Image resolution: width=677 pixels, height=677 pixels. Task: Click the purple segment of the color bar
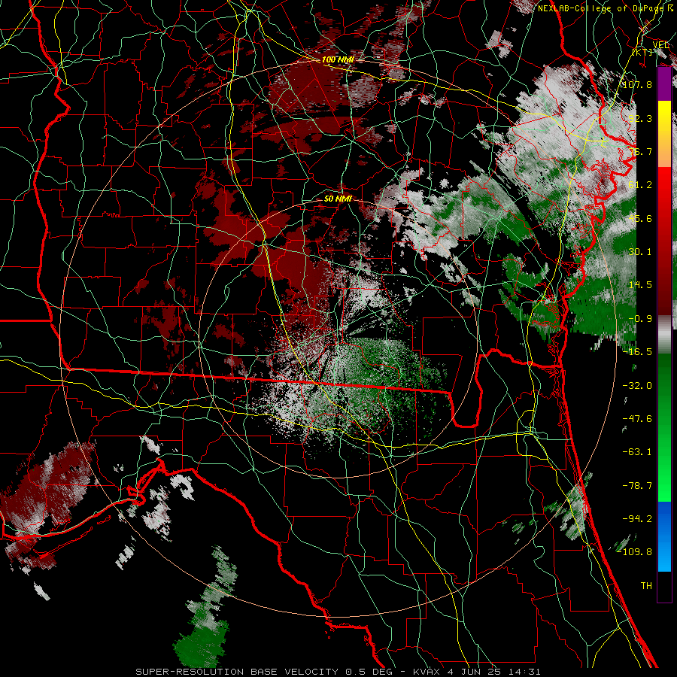pyautogui.click(x=664, y=84)
